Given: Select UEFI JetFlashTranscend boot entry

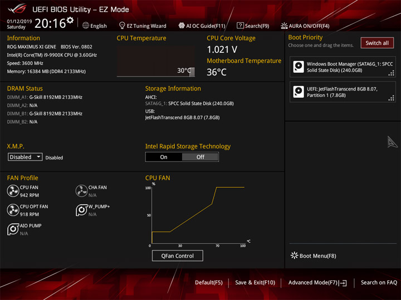Looking at the screenshot, I should [343, 92].
